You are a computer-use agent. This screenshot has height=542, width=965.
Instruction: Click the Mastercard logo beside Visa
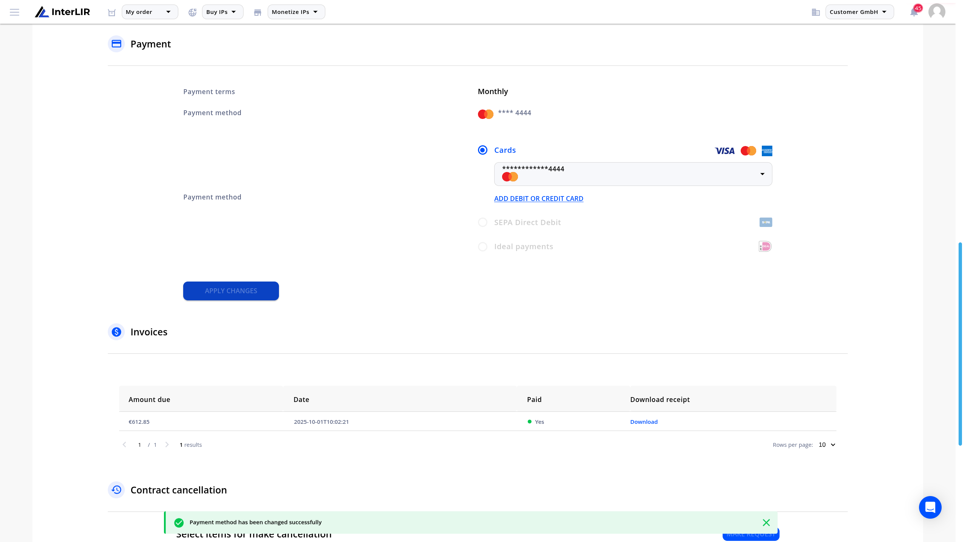coord(748,151)
